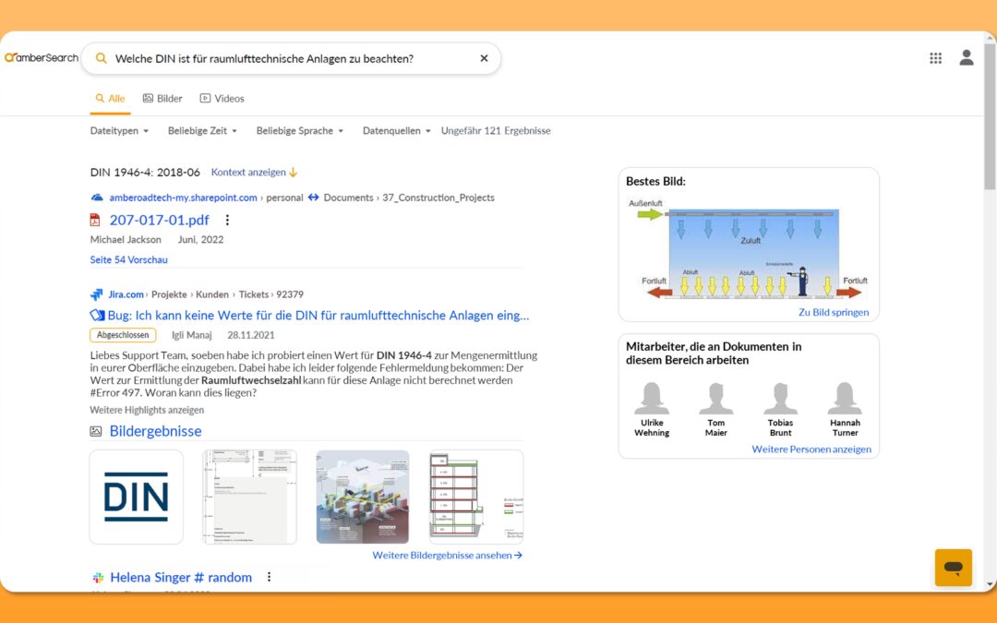Open the building section drawing thumbnail
The image size is (997, 623).
(476, 497)
